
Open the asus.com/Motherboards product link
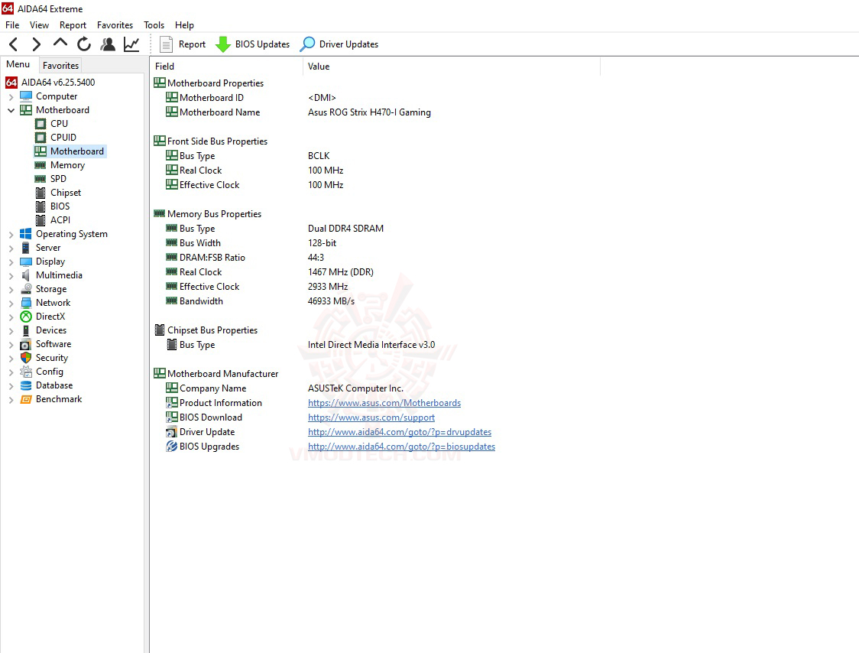(x=384, y=403)
